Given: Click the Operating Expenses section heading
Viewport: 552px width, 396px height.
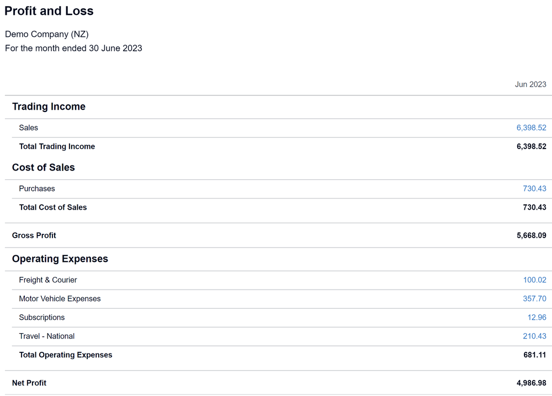Looking at the screenshot, I should coord(60,259).
